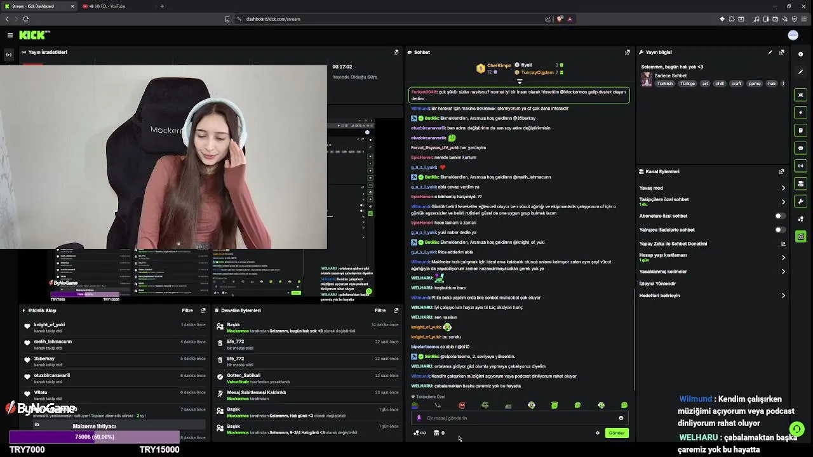Go back in the browser
This screenshot has height=457, width=813.
(x=8, y=19)
